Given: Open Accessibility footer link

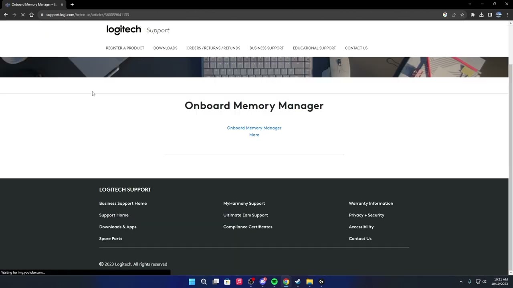Looking at the screenshot, I should click(361, 227).
